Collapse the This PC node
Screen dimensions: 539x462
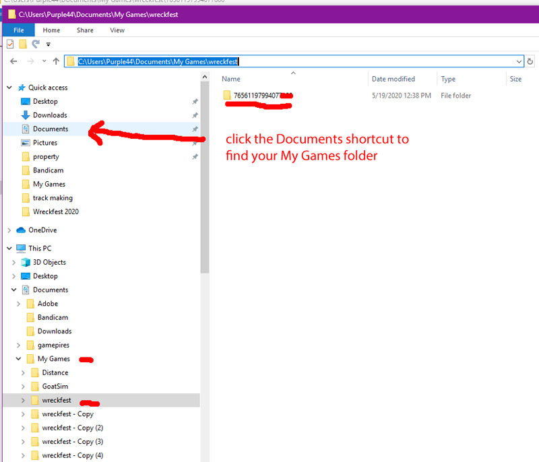[9, 249]
